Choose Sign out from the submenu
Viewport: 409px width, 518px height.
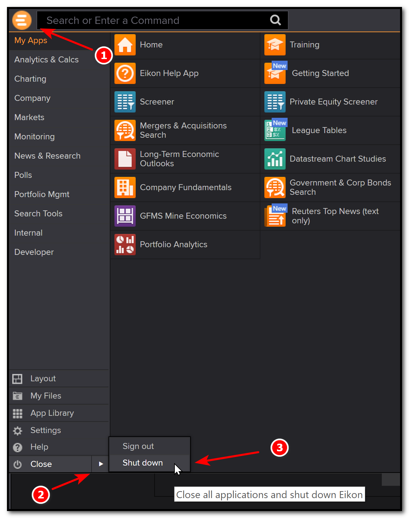150,446
